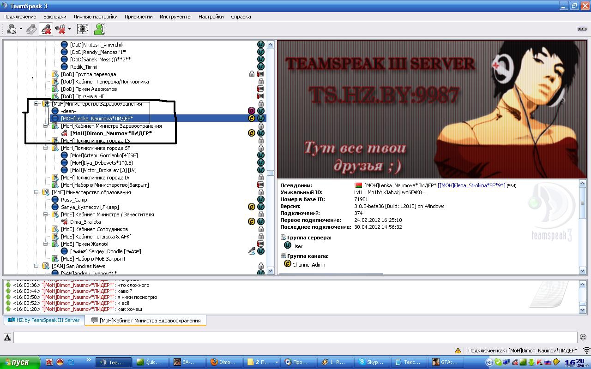Viewport: 591px width, 369px height.
Task: Click the purple badge beside -dean-
Action: (252, 111)
